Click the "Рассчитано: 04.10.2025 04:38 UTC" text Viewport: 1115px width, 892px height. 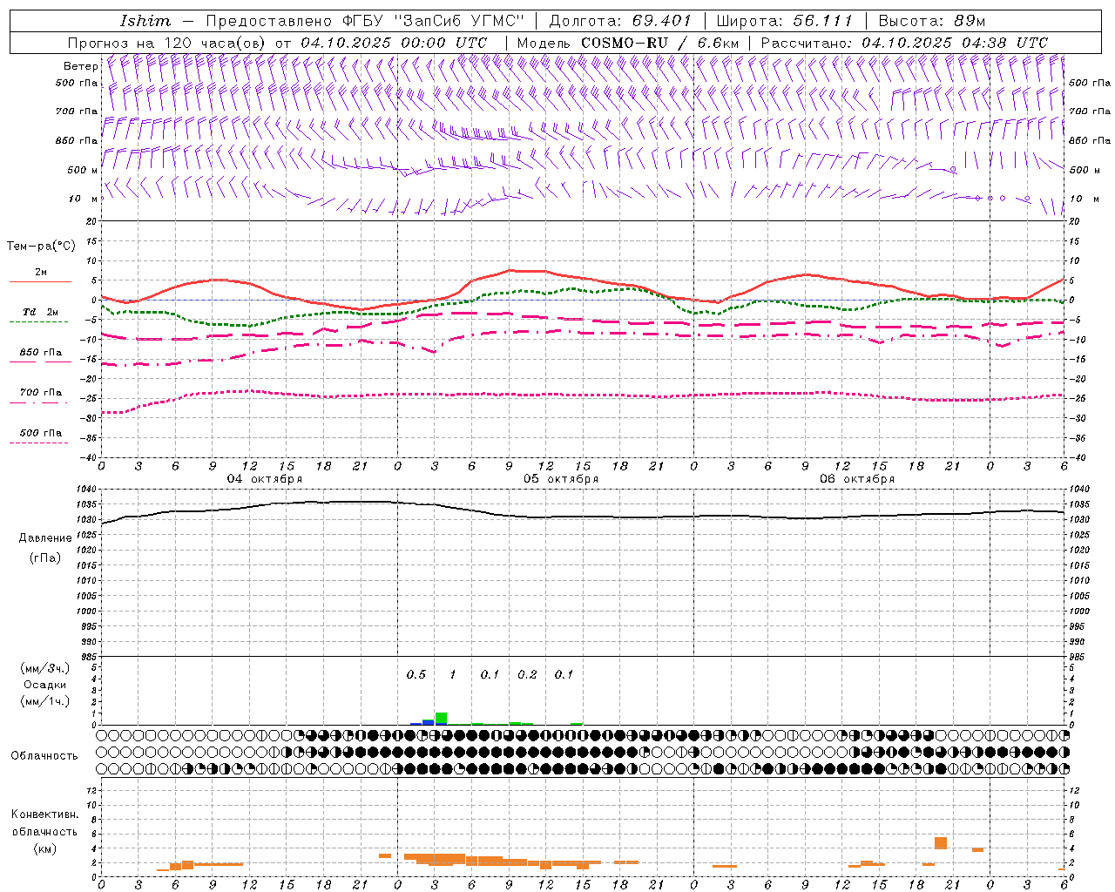[x=904, y=43]
